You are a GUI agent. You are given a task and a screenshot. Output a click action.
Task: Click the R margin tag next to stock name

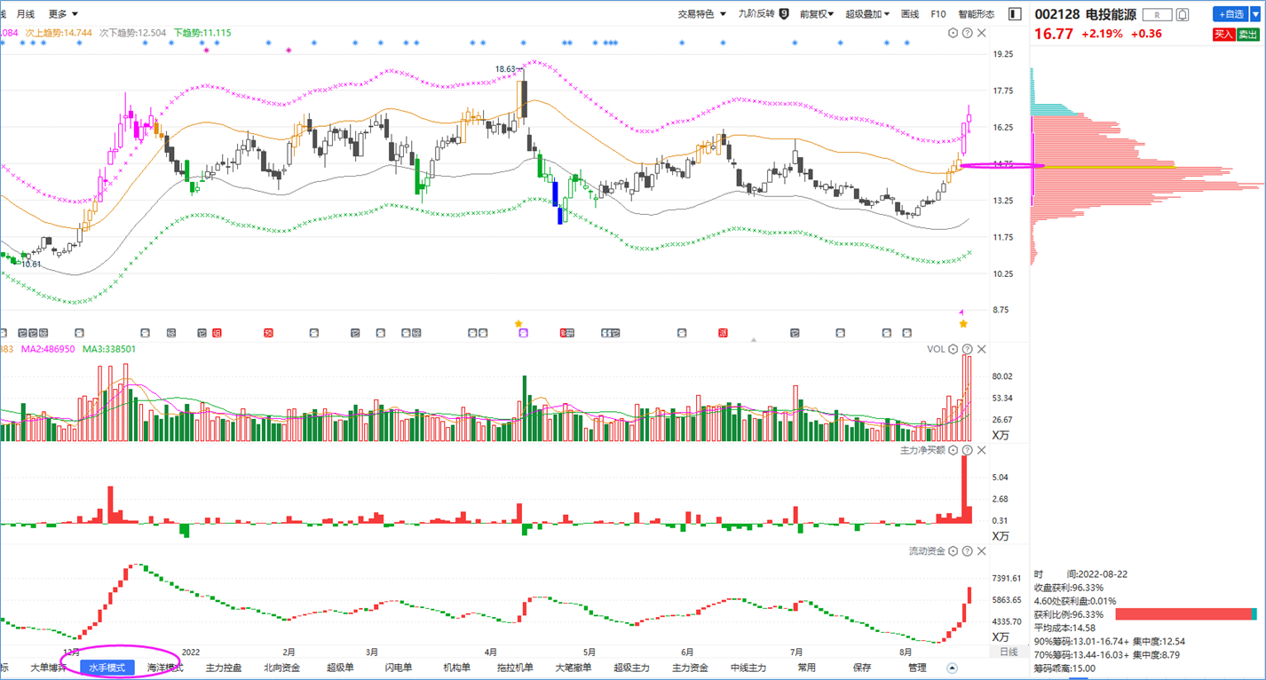coord(1157,14)
